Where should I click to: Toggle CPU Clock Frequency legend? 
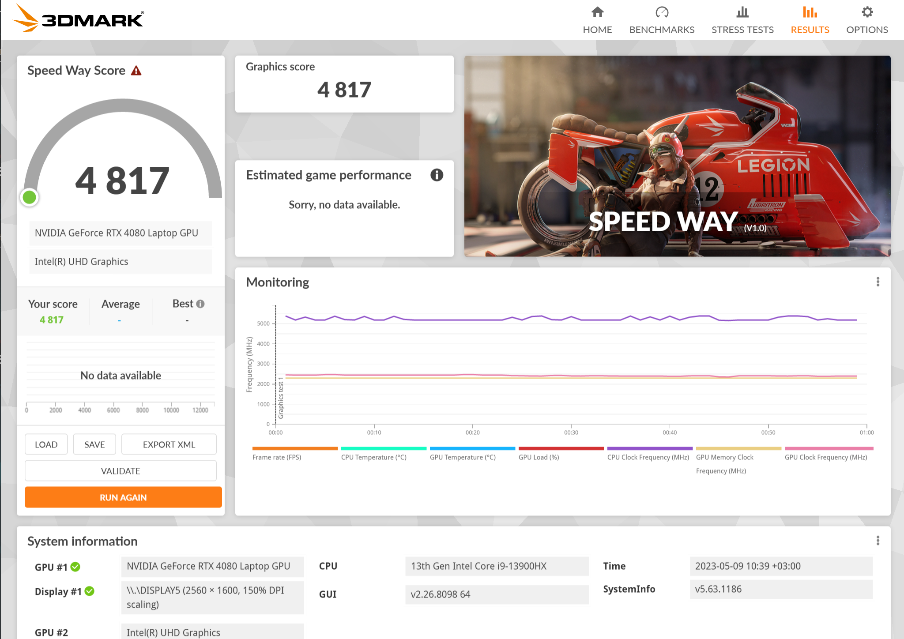650,454
